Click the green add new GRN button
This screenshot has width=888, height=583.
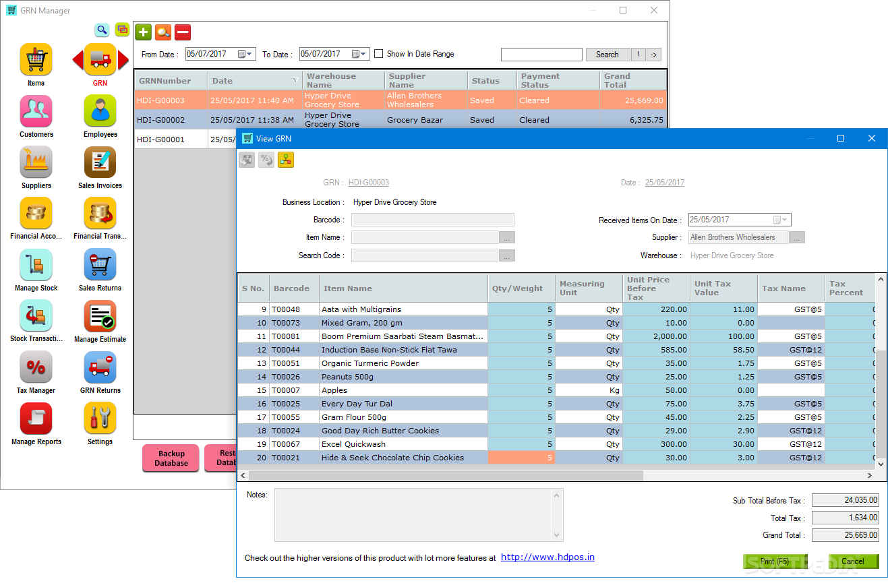143,32
